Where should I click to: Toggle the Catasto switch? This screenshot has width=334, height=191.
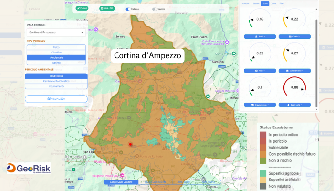(128, 9)
